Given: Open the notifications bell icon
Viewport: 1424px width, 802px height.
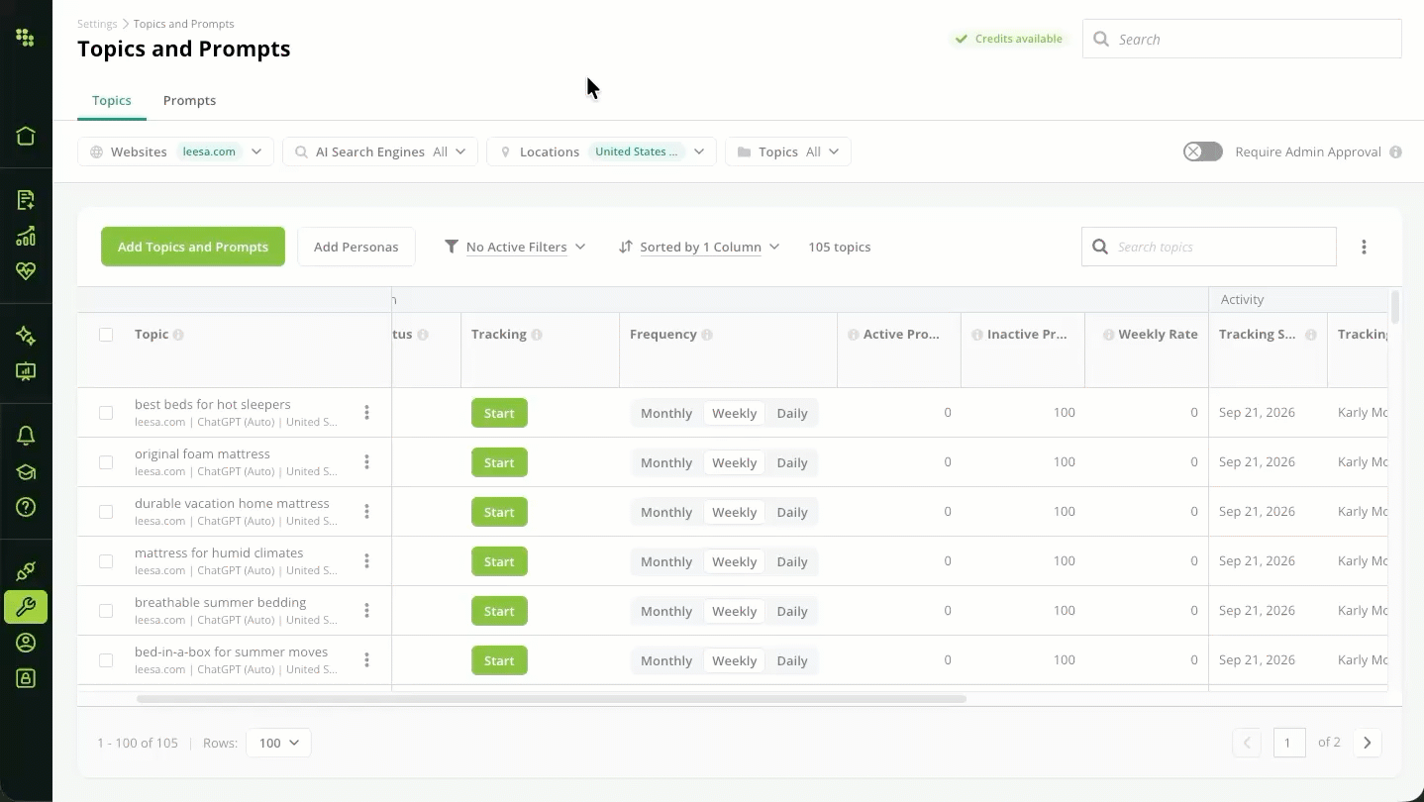Looking at the screenshot, I should click(x=26, y=436).
